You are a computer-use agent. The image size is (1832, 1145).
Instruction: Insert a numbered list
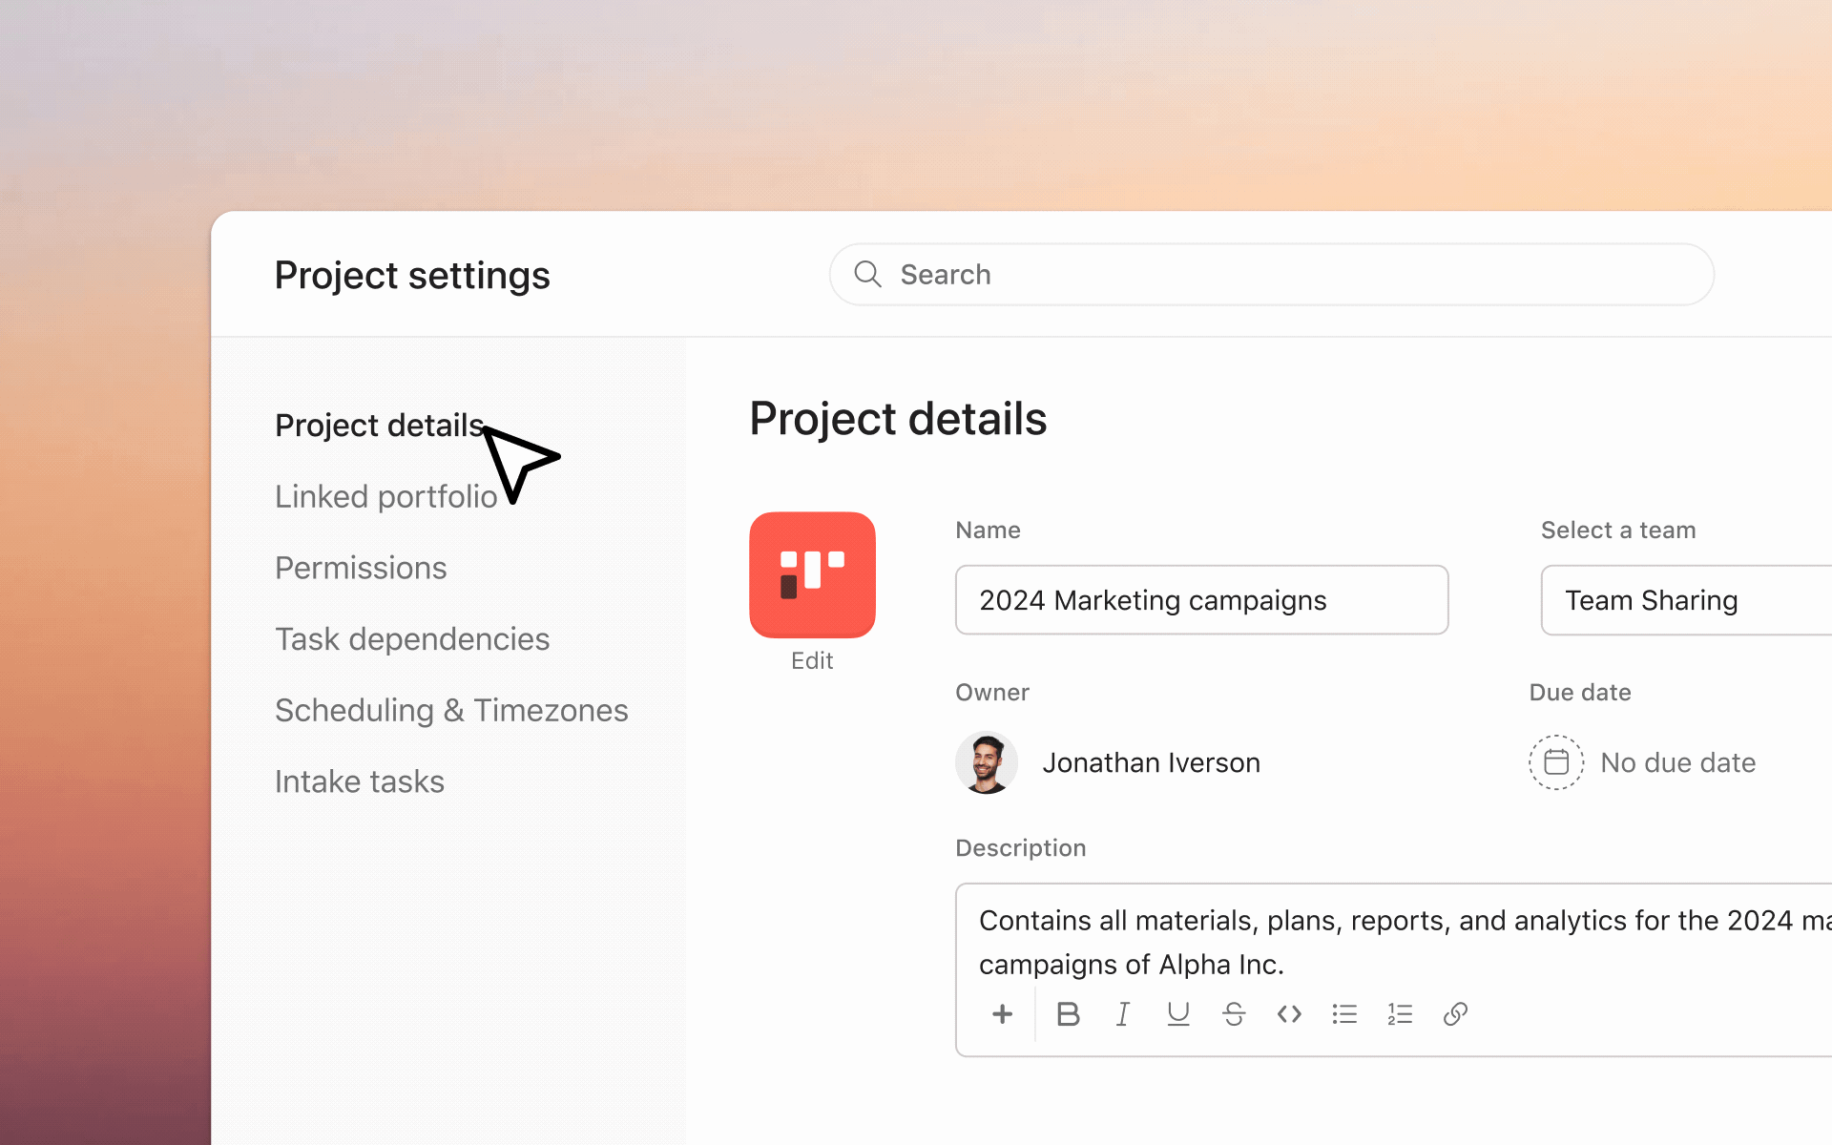pyautogui.click(x=1400, y=1013)
